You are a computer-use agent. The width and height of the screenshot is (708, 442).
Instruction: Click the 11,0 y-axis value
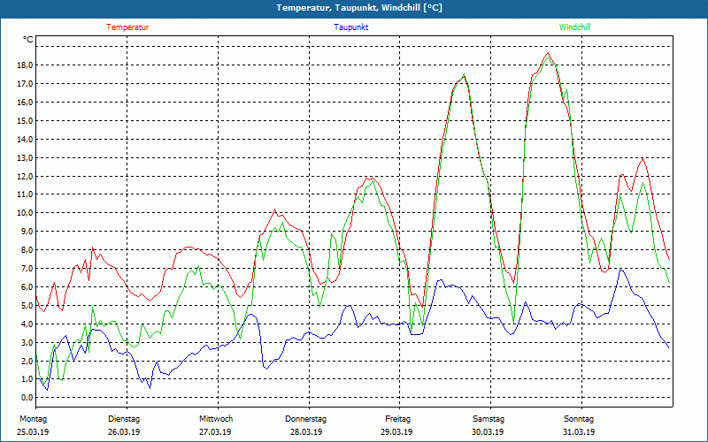tap(25, 194)
